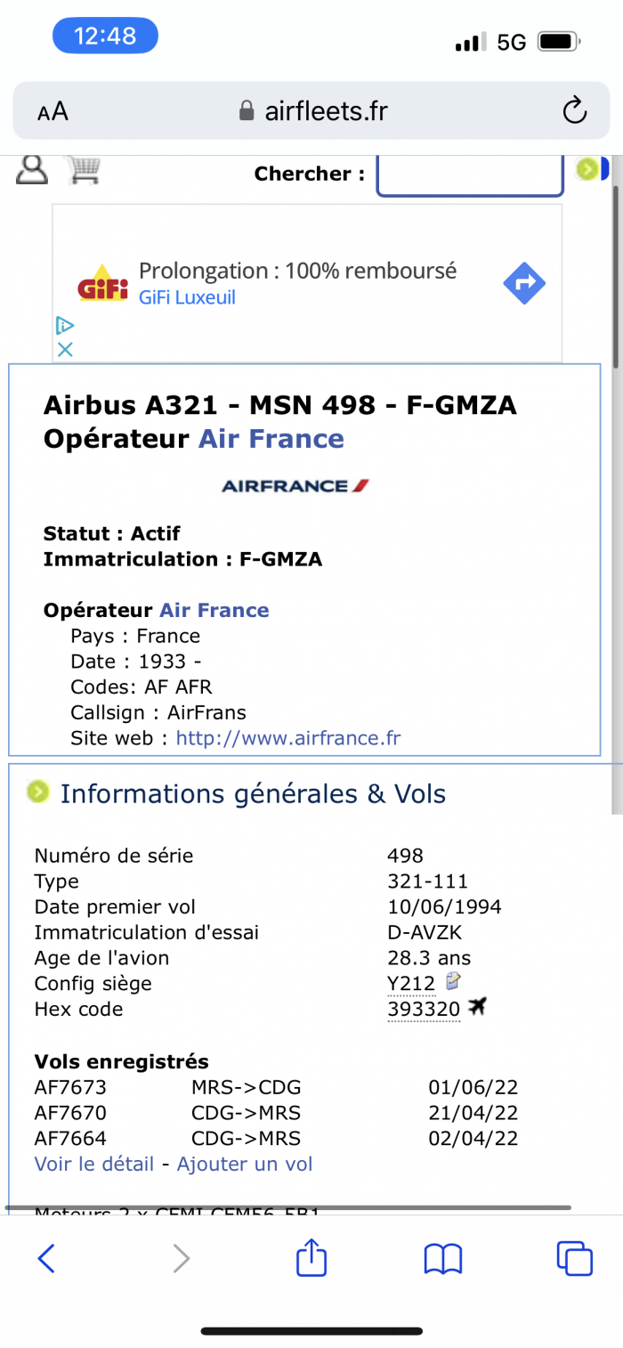Open the http://www.airfrance.fr link
Screen dimensions: 623x1348
288,738
